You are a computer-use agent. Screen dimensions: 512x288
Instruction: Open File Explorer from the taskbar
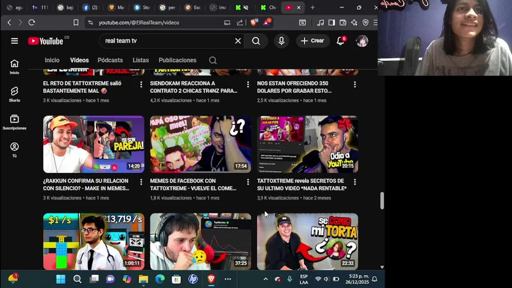(143, 279)
